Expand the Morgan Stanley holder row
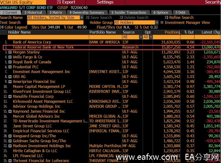The image size is (221, 163). (10, 52)
